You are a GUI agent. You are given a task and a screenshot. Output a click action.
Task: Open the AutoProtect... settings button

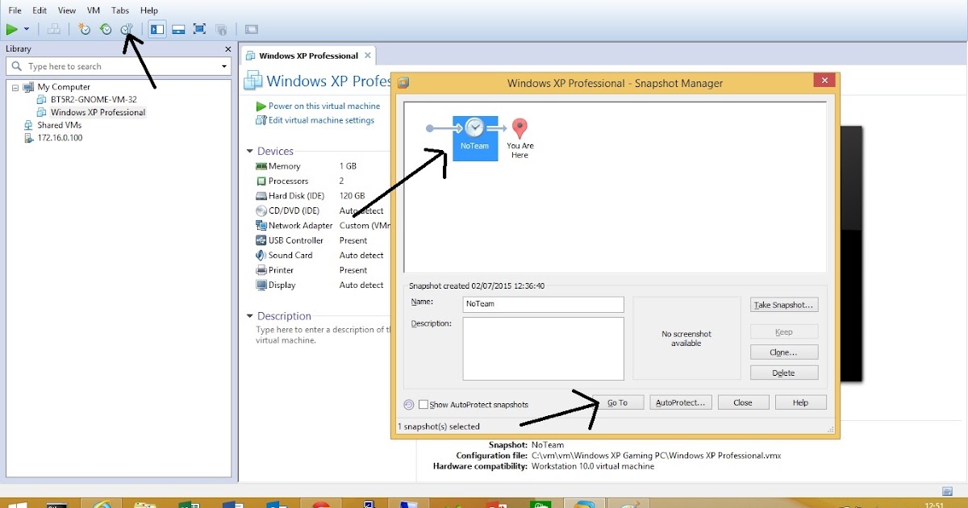tap(681, 402)
